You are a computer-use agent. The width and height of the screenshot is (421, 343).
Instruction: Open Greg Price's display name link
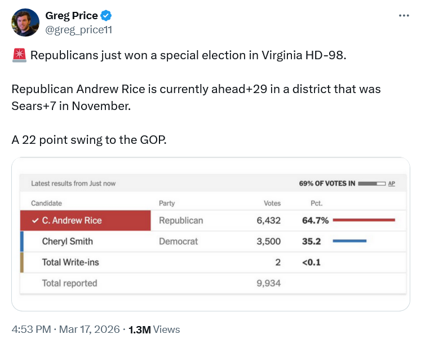click(x=71, y=16)
